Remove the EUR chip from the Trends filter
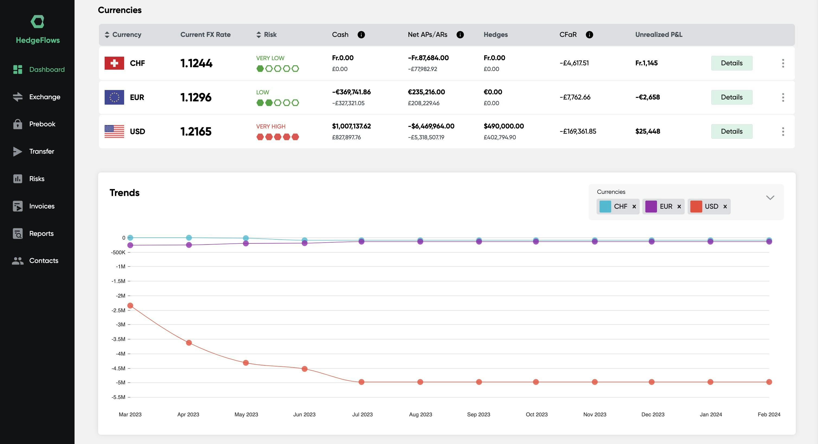Image resolution: width=818 pixels, height=444 pixels. click(679, 207)
